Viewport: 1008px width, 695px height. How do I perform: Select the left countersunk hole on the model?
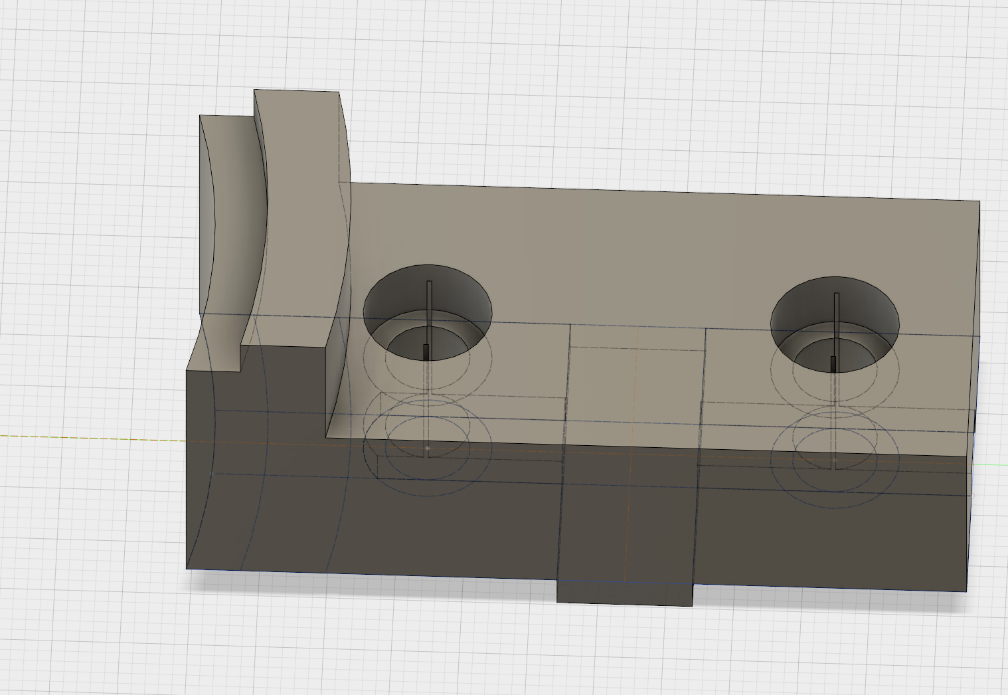point(428,313)
